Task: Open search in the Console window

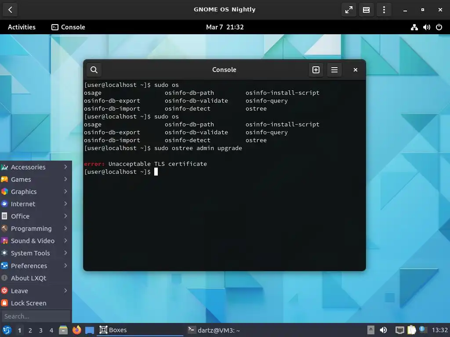Action: (94, 70)
